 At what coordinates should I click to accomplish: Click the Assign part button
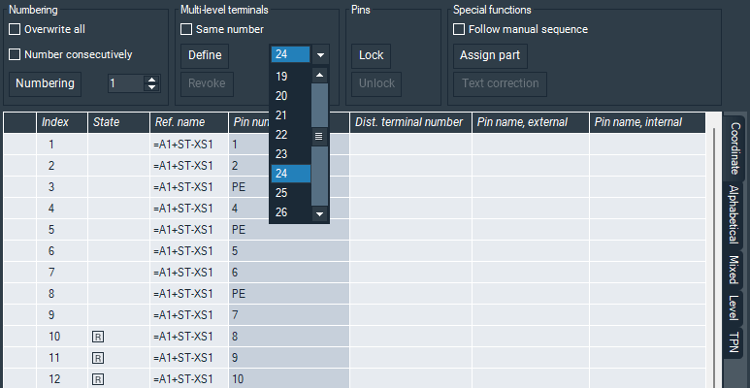click(x=490, y=55)
